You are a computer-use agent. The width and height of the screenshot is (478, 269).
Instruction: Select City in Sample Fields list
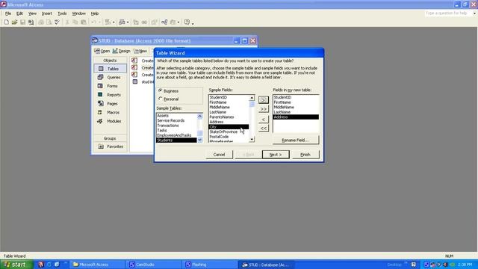click(229, 126)
